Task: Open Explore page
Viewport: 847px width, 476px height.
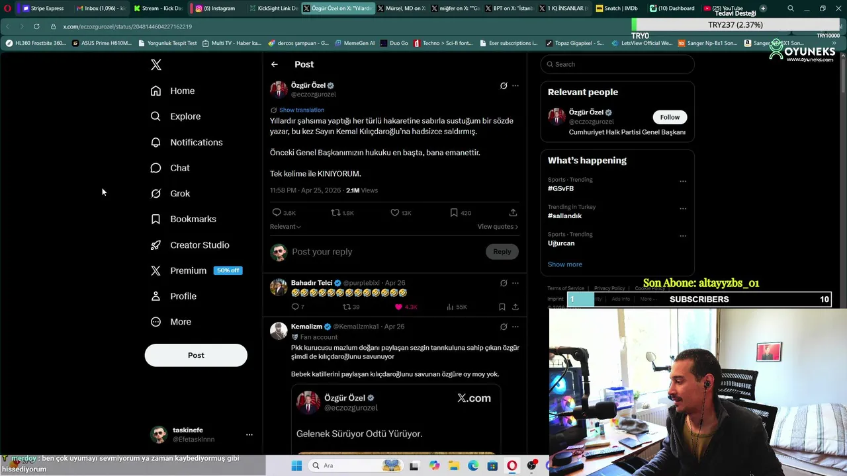Action: pos(175,116)
